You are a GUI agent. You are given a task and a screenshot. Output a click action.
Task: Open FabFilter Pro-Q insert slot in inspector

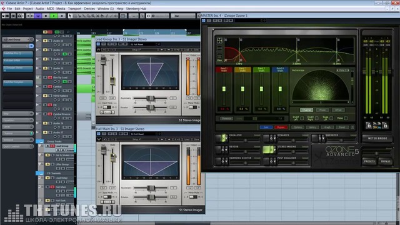[x=18, y=54]
